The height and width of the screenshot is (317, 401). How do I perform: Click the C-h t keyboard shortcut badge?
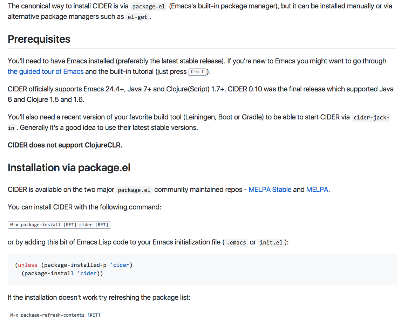(198, 72)
